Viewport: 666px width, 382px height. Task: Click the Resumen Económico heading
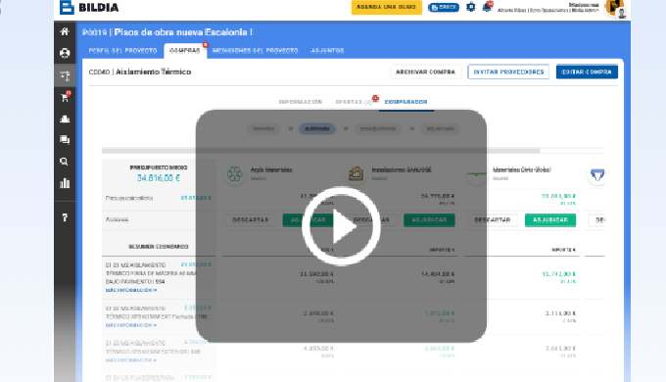point(159,247)
